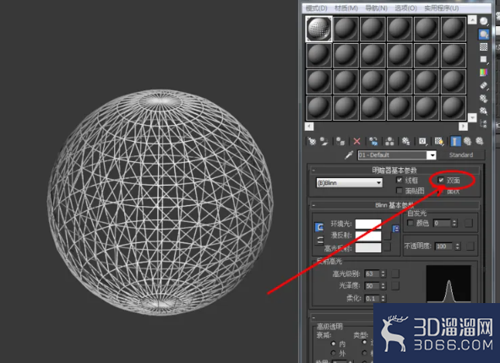The image size is (500, 363).
Task: Click the diffuse map button beside 漫反射
Action: tap(387, 236)
